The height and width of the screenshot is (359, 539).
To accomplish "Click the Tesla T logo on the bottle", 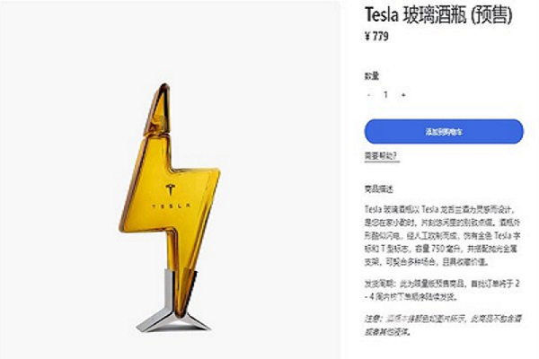I will point(170,189).
